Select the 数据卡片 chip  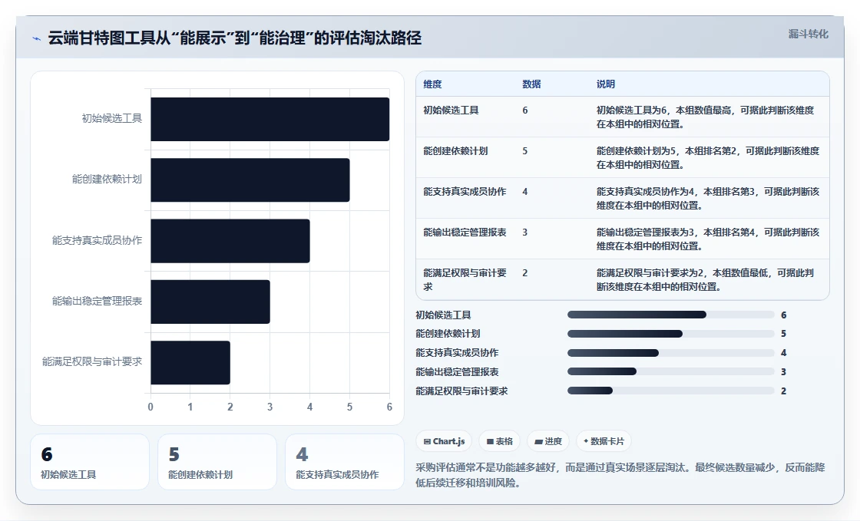(604, 441)
